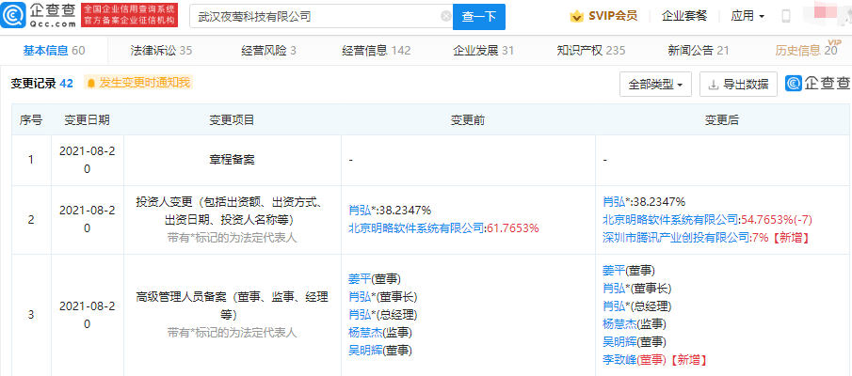Click the 全国企业信用查询系统 red badge
Viewport: 852px width, 376px height.
pos(131,15)
